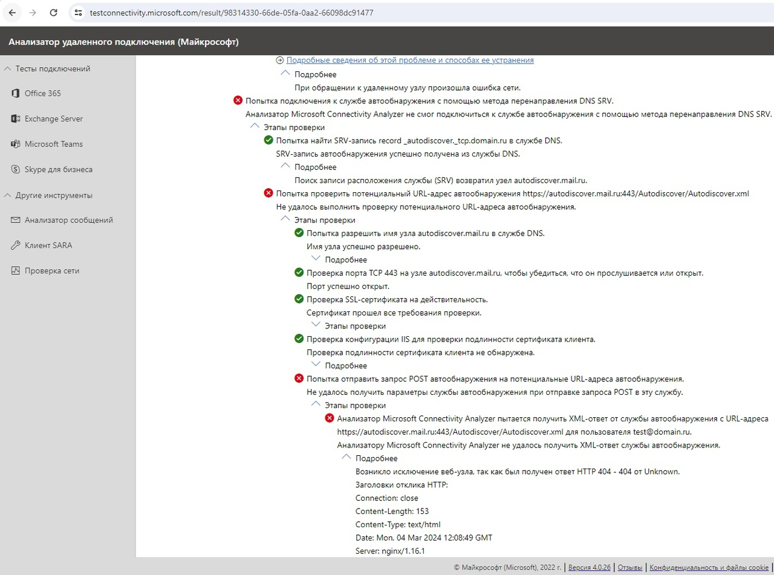
Task: Open the Подробные сведения об этой проблеме link
Action: pyautogui.click(x=409, y=60)
